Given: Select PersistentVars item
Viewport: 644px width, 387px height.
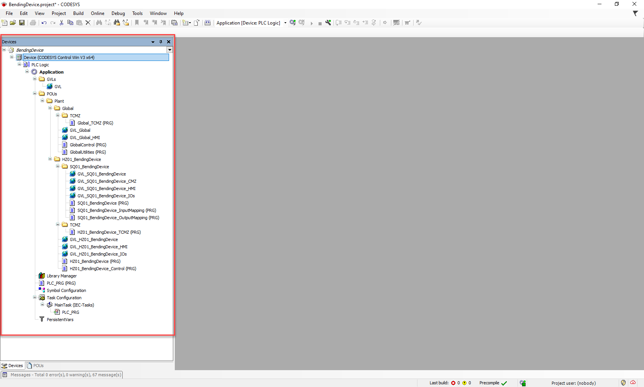Looking at the screenshot, I should point(60,320).
